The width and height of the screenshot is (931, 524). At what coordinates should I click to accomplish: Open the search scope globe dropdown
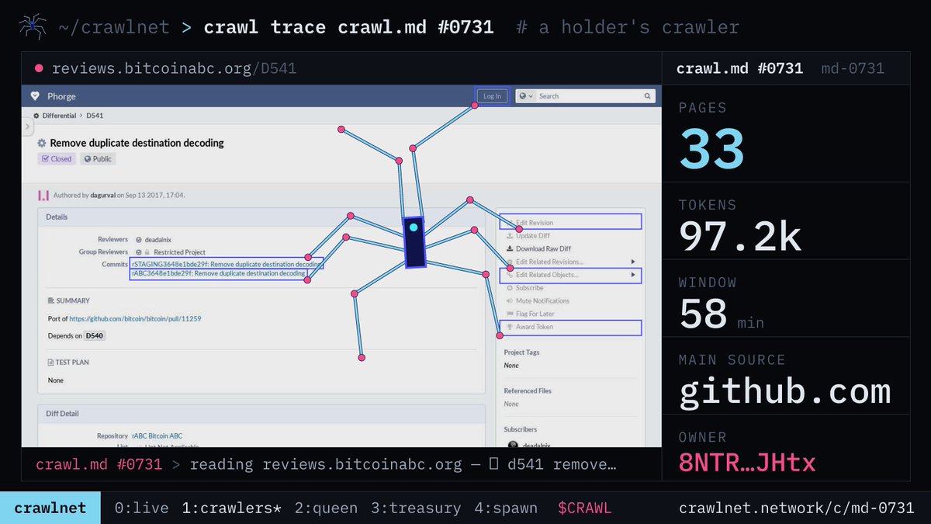526,96
